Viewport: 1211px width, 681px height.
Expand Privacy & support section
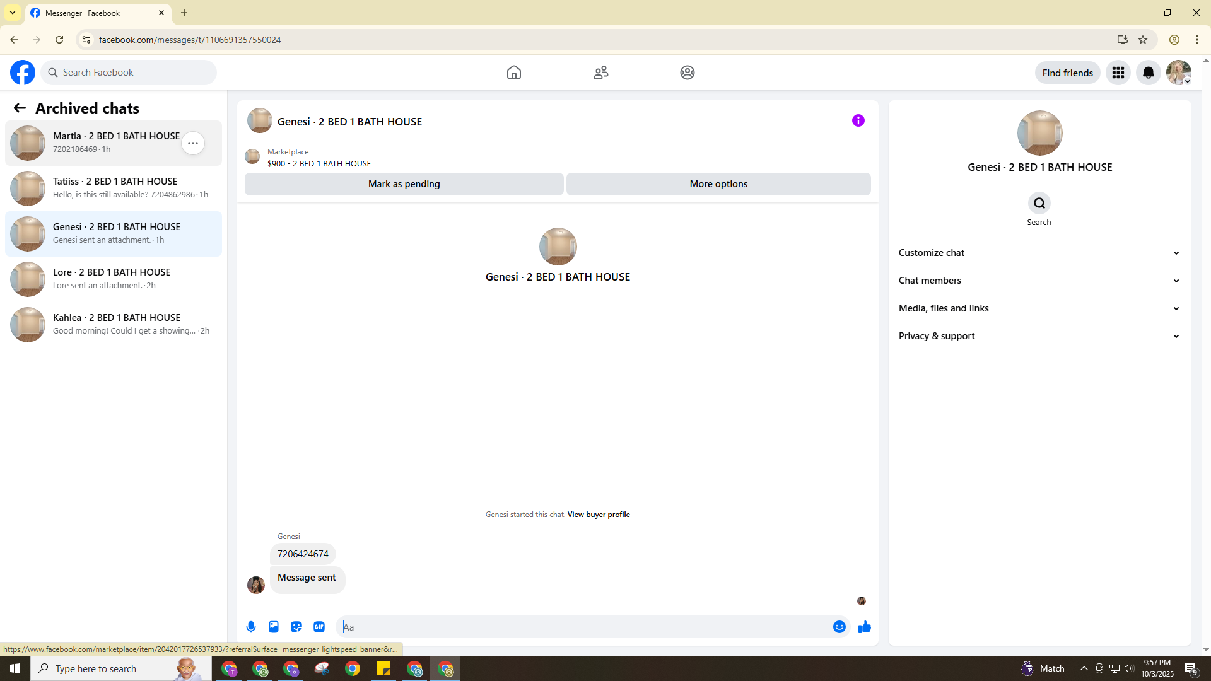click(x=1039, y=336)
